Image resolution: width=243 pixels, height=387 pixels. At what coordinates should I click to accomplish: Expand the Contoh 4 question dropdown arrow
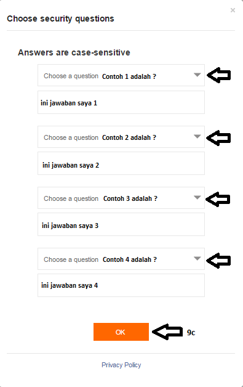[197, 258]
